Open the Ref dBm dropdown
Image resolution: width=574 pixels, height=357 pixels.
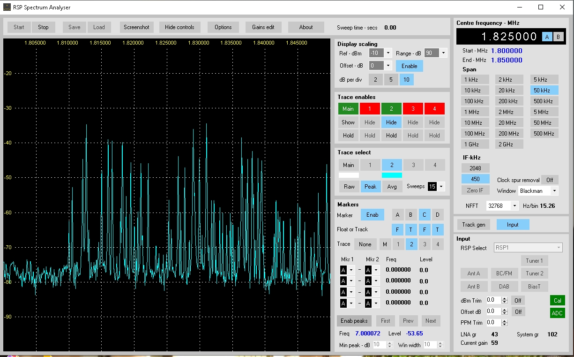click(388, 53)
